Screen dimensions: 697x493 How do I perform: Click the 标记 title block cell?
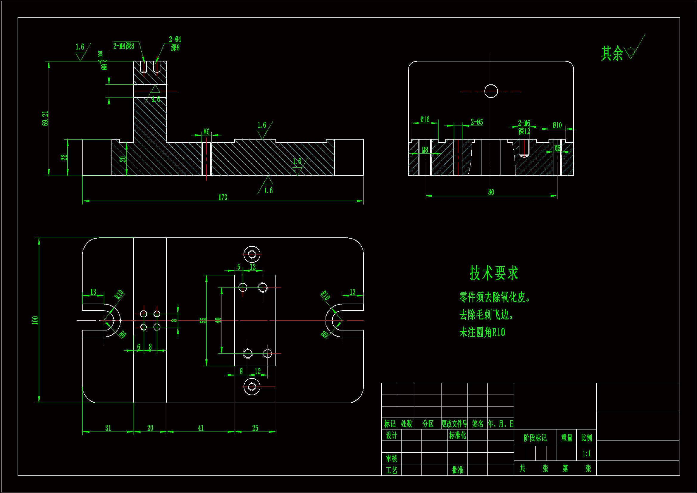pyautogui.click(x=390, y=424)
